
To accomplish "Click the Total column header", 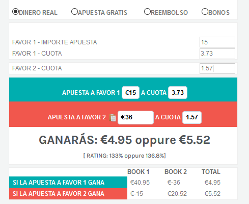I will point(211,172).
